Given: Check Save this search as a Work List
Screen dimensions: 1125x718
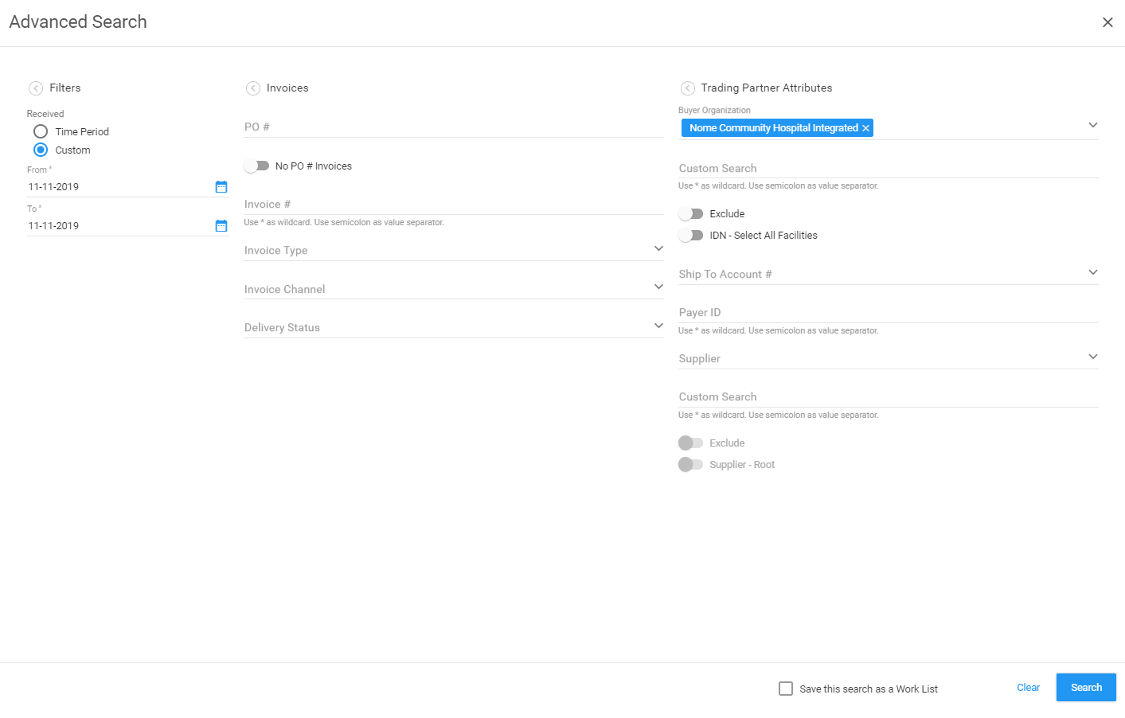Looking at the screenshot, I should click(x=786, y=688).
